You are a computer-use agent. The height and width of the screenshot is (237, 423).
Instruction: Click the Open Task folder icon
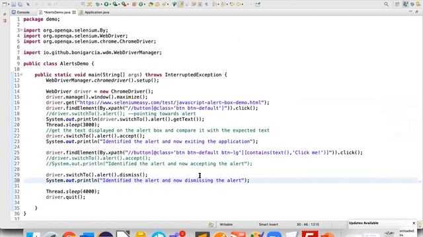click(x=157, y=4)
